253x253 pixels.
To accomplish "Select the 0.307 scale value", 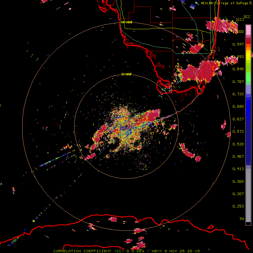I will 238,194.
